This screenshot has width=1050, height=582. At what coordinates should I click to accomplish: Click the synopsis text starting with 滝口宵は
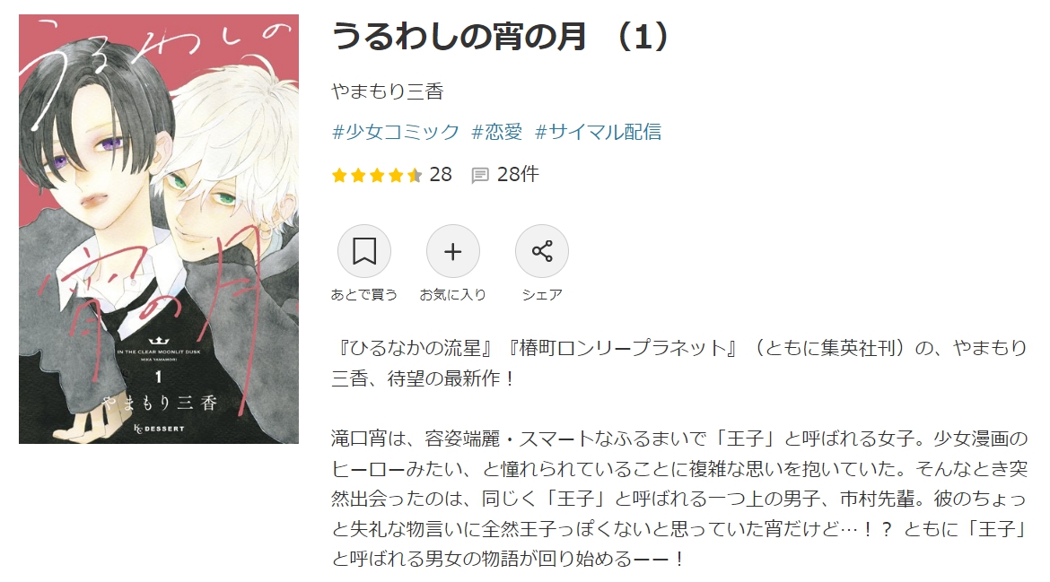[679, 499]
